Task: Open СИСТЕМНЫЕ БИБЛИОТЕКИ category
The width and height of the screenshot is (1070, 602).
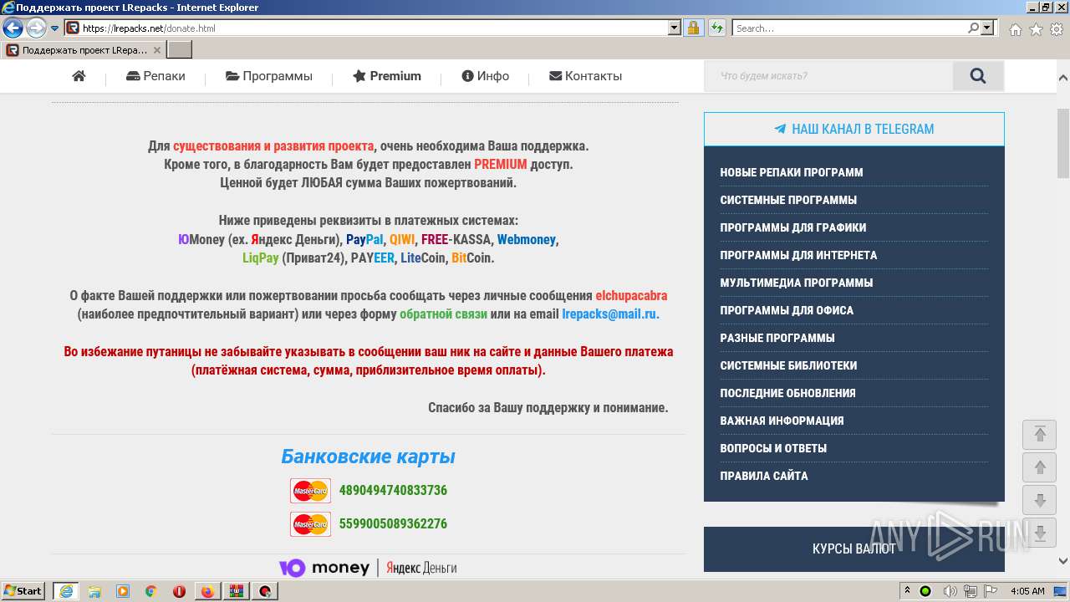Action: 788,365
